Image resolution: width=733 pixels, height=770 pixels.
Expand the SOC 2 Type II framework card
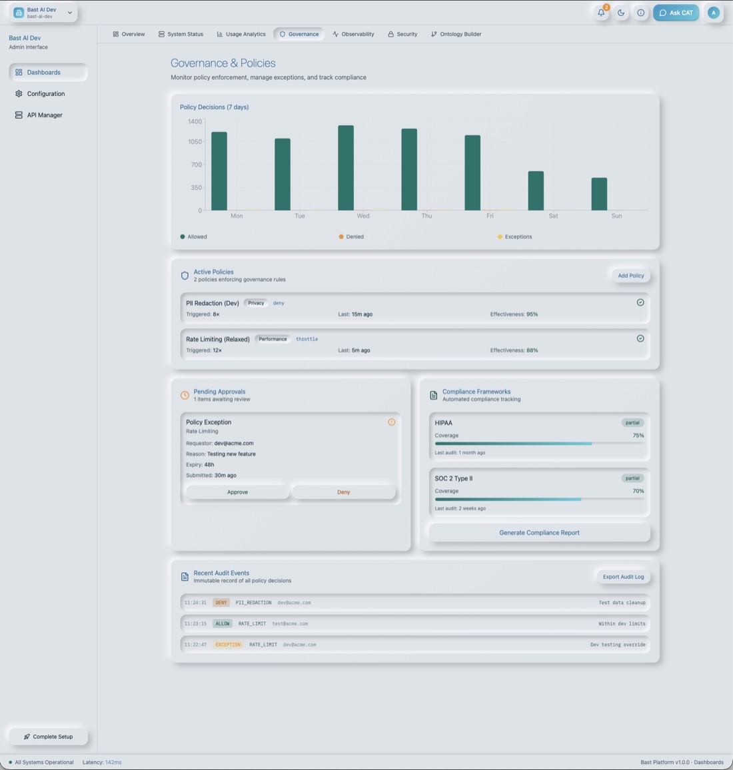(x=540, y=492)
